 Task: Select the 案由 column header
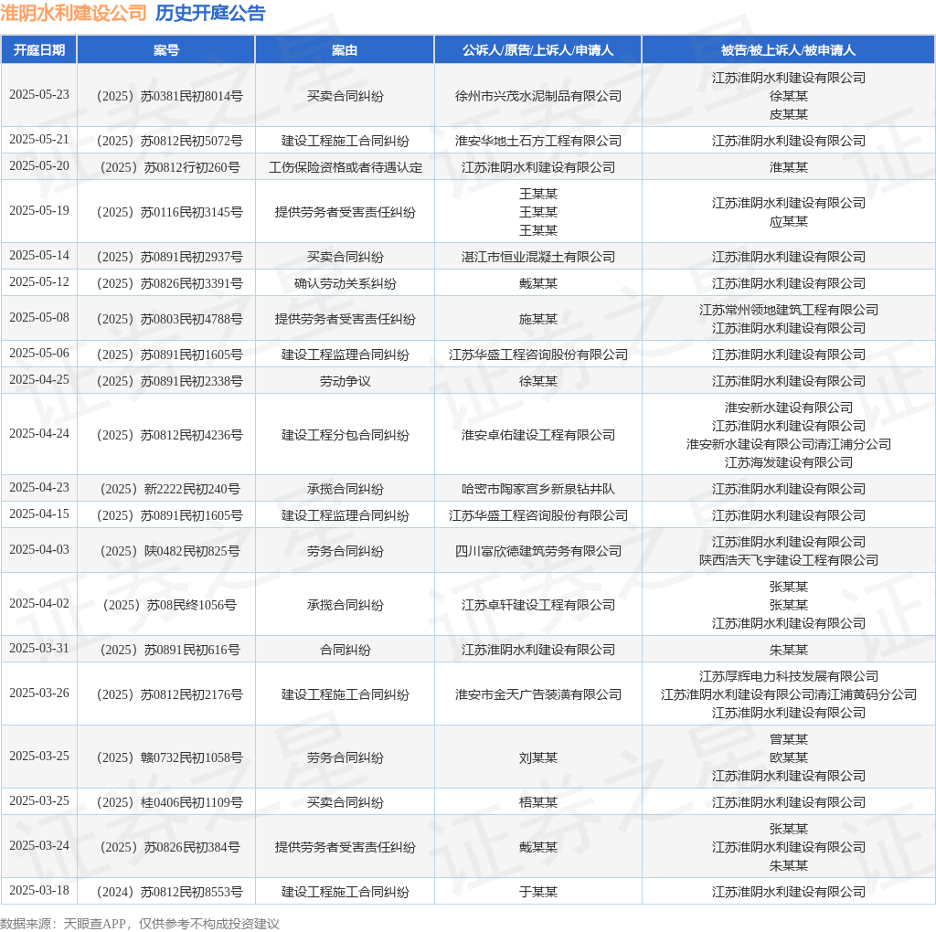pyautogui.click(x=345, y=50)
